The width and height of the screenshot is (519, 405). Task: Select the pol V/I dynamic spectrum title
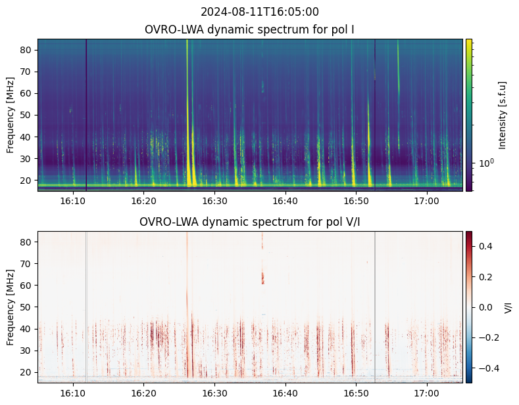coord(250,222)
